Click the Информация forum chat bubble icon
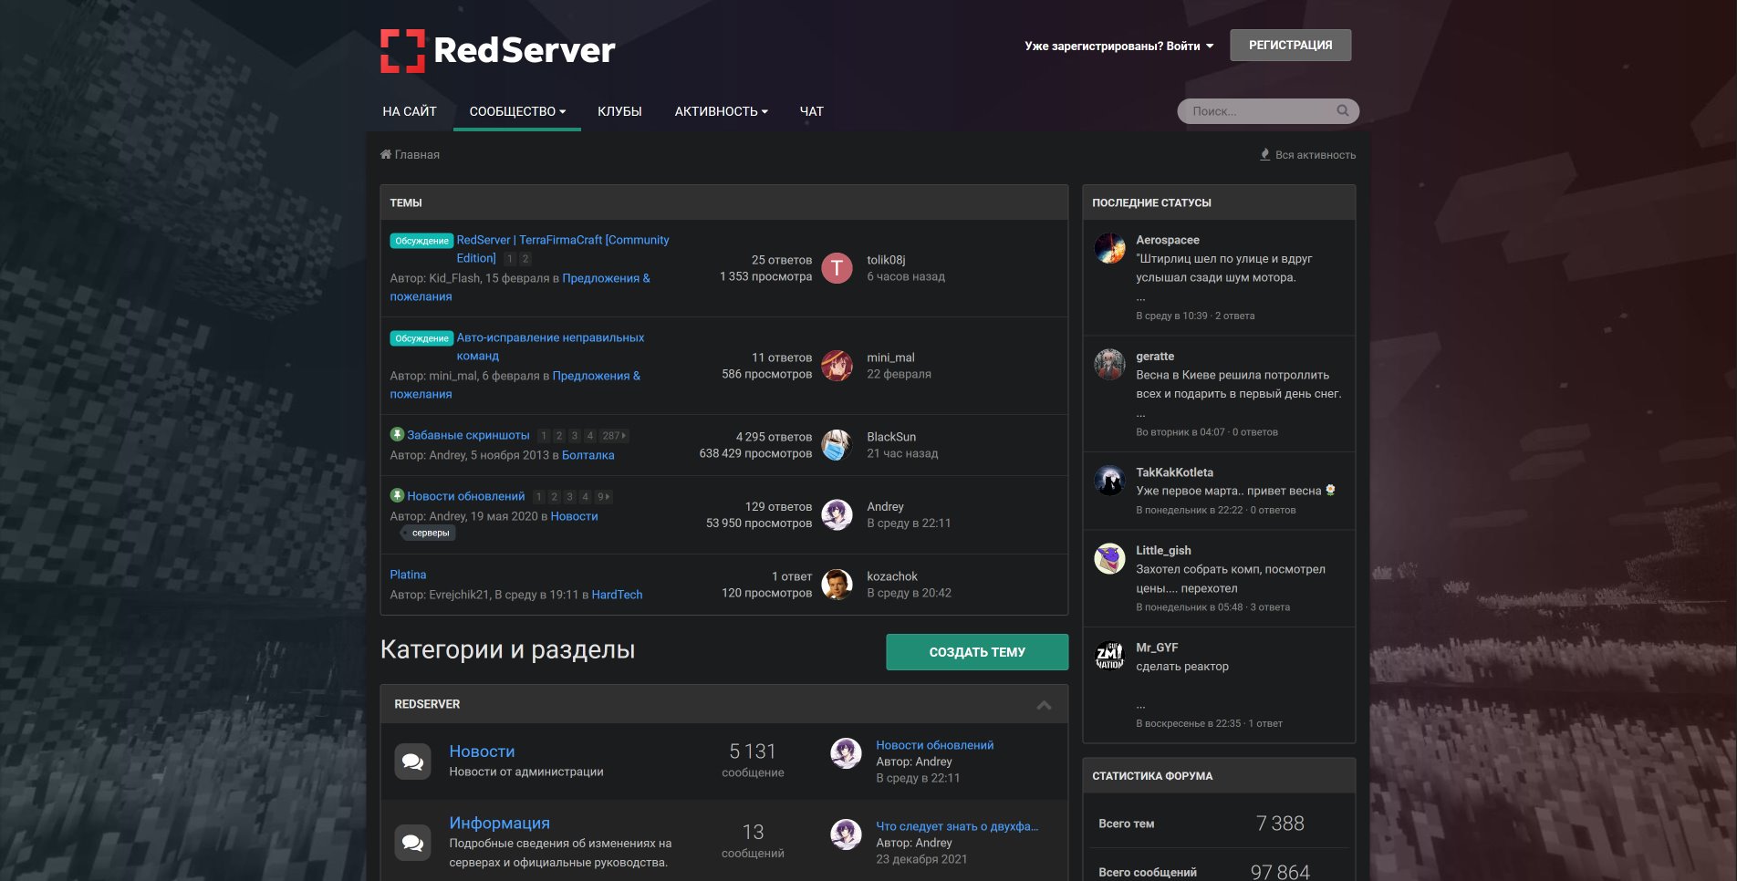 (412, 842)
